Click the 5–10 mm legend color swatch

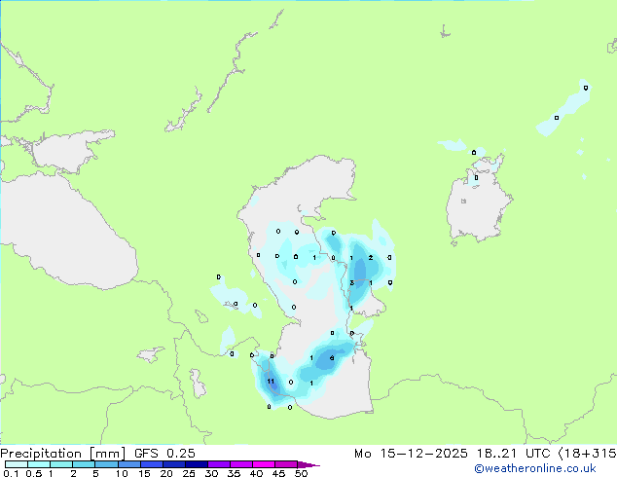[x=106, y=464]
